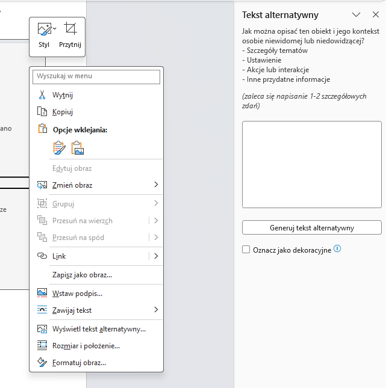Open Formatuj obraz... from the menu

(96, 363)
